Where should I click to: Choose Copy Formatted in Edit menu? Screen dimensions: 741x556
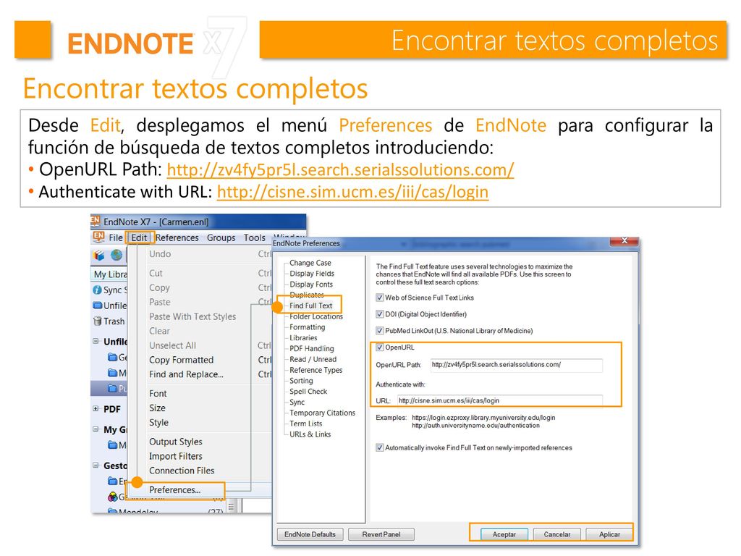182,361
